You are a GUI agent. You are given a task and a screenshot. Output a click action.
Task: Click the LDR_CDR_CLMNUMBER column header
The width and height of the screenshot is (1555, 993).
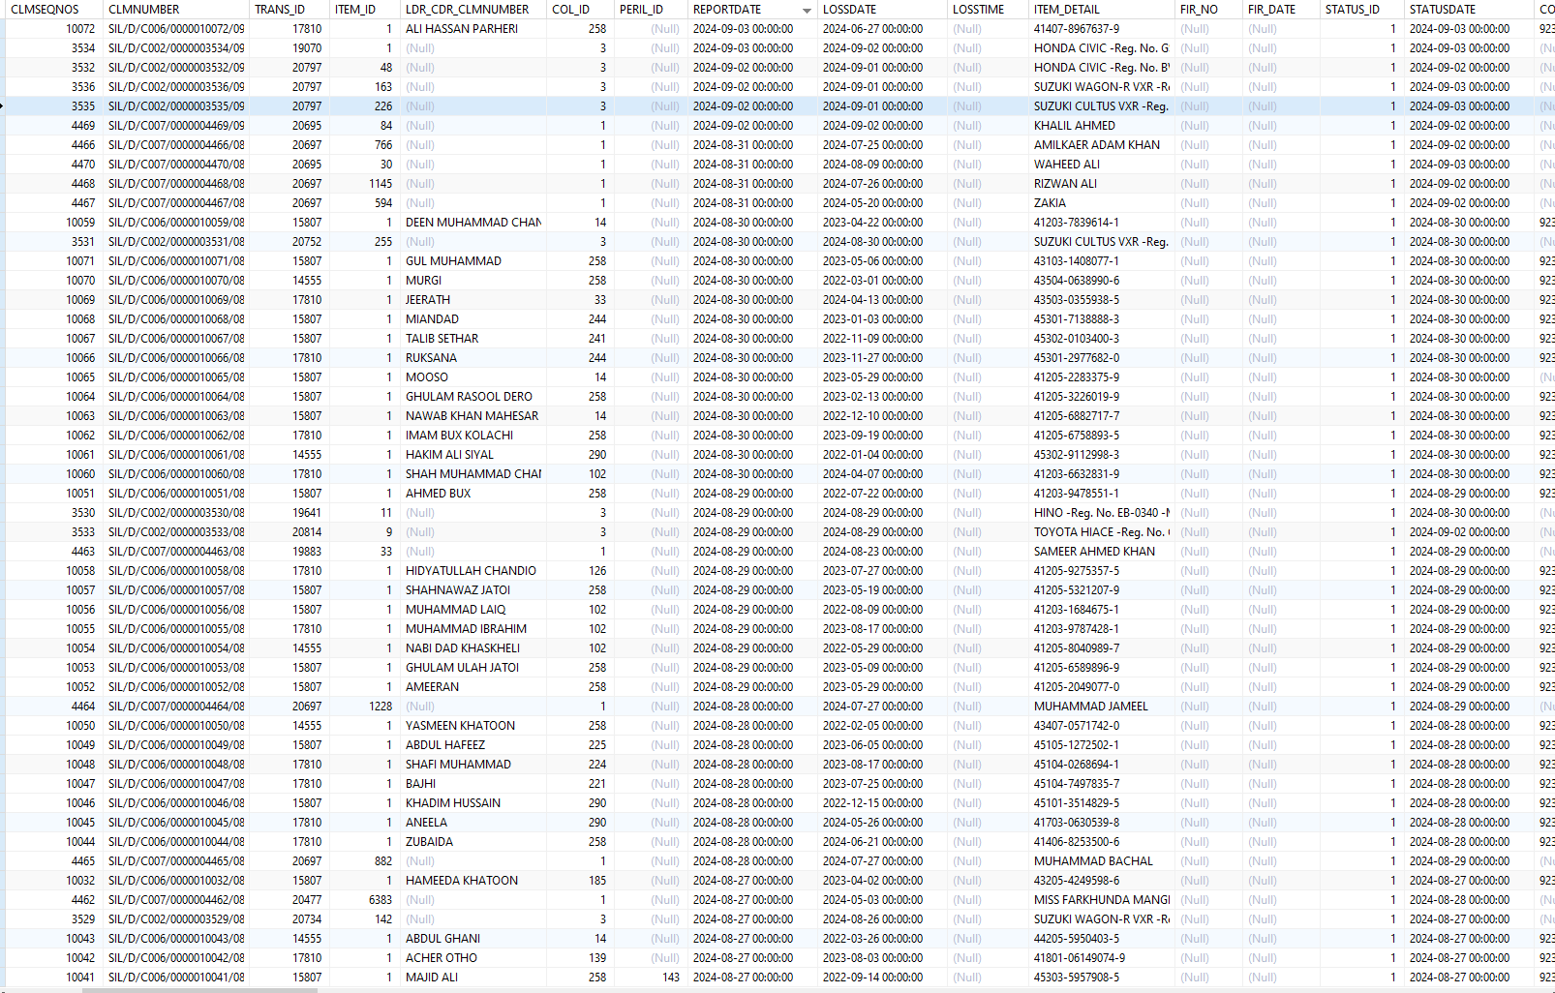coord(473,10)
